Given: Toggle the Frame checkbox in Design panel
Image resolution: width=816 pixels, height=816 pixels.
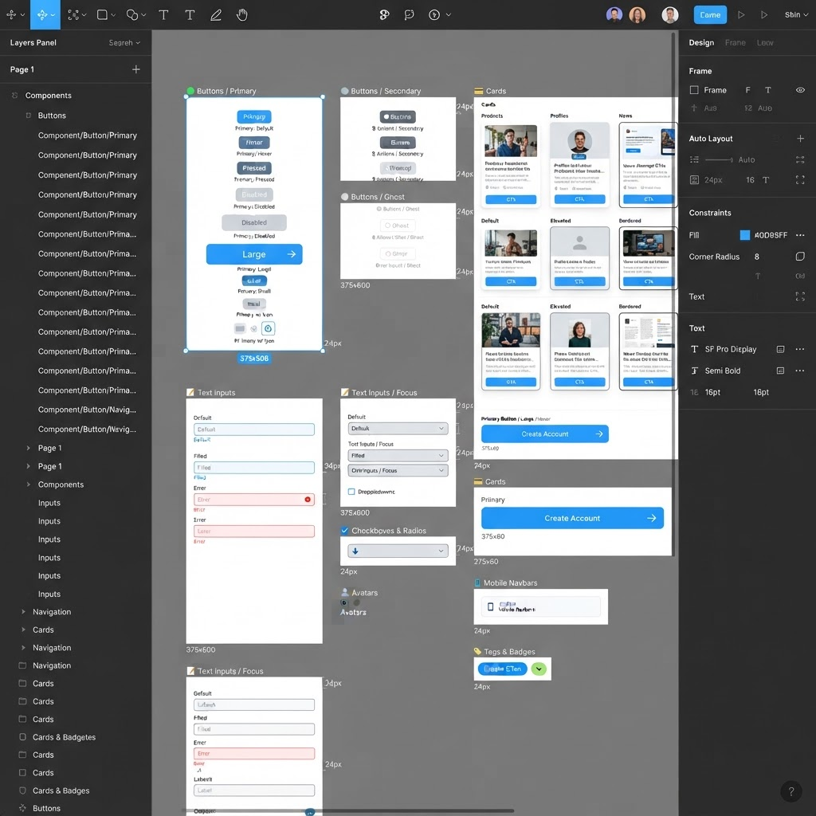Looking at the screenshot, I should [694, 90].
